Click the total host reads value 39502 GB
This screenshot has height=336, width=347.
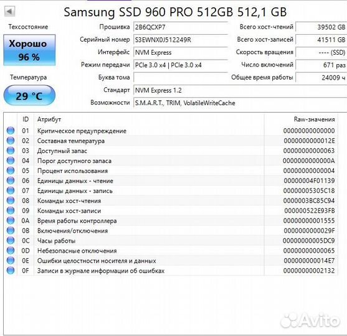pos(321,27)
